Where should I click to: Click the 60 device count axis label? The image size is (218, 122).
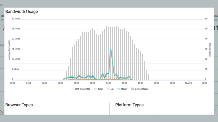(x=206, y=19)
